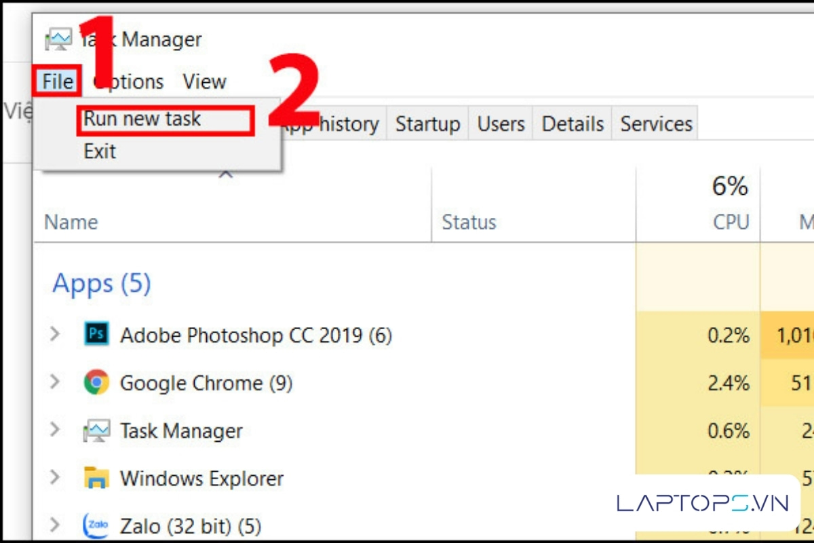The image size is (814, 543).
Task: Click the Task Manager title bar icon
Action: [58, 39]
